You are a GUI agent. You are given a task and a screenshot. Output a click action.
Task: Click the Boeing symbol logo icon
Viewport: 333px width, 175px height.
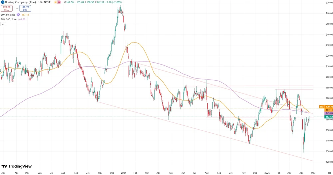(x=3, y=2)
